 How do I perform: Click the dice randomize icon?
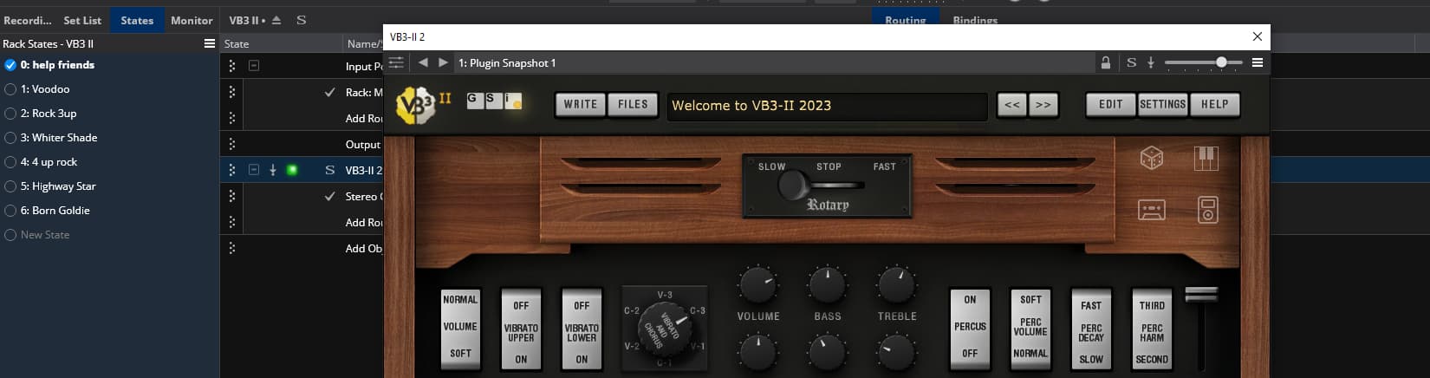coord(1151,159)
